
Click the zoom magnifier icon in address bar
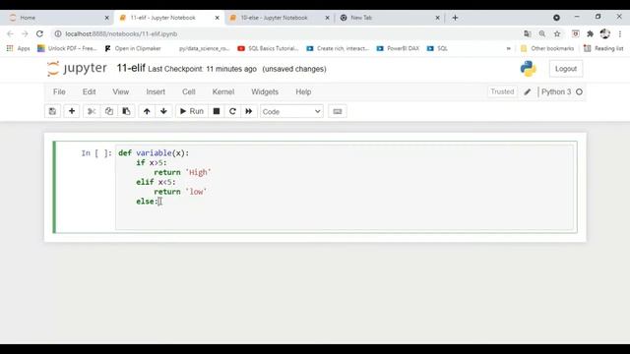(542, 34)
